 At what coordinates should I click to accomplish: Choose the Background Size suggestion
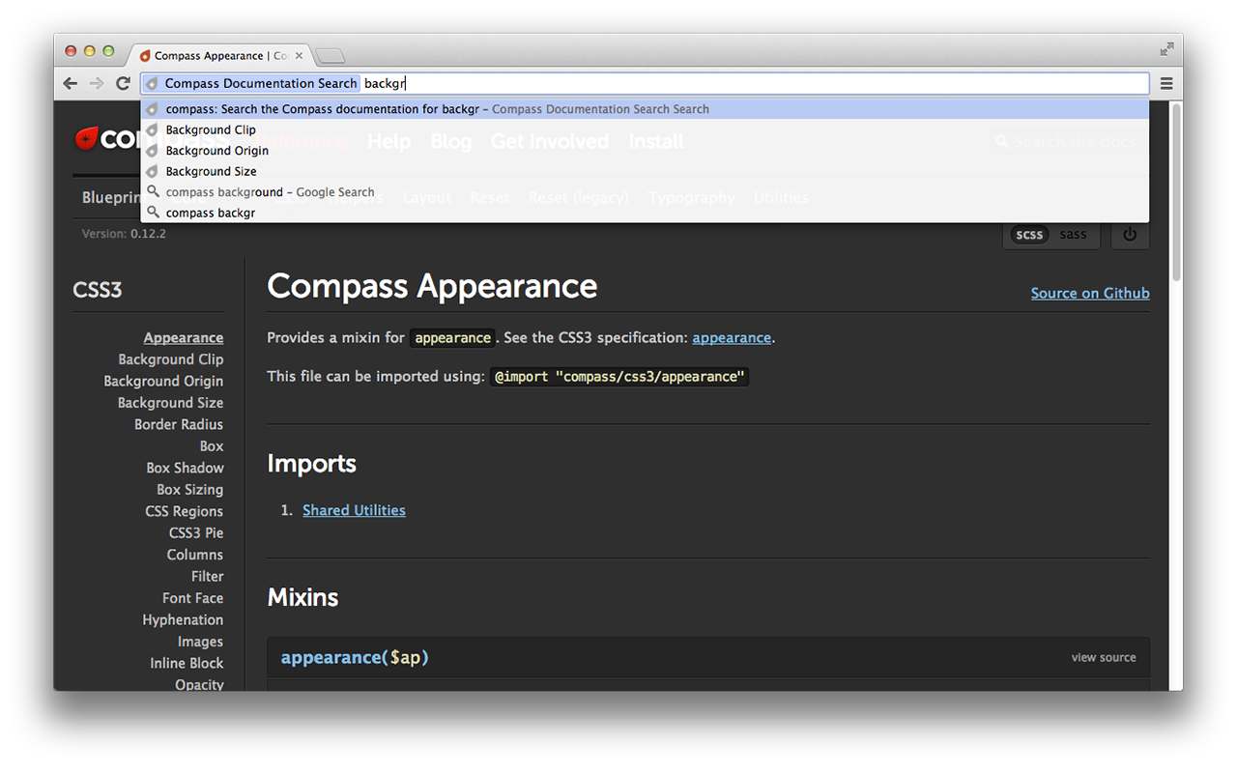645,171
